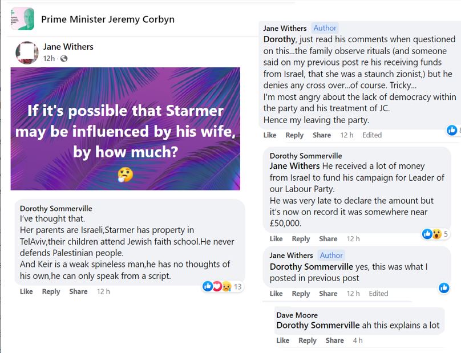View the 13 reactions on Dorothy's comment

tap(223, 286)
